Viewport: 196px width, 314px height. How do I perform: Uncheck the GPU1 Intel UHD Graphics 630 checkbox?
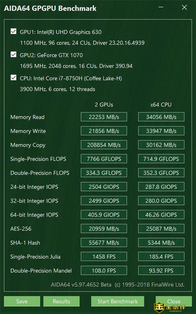click(x=13, y=31)
